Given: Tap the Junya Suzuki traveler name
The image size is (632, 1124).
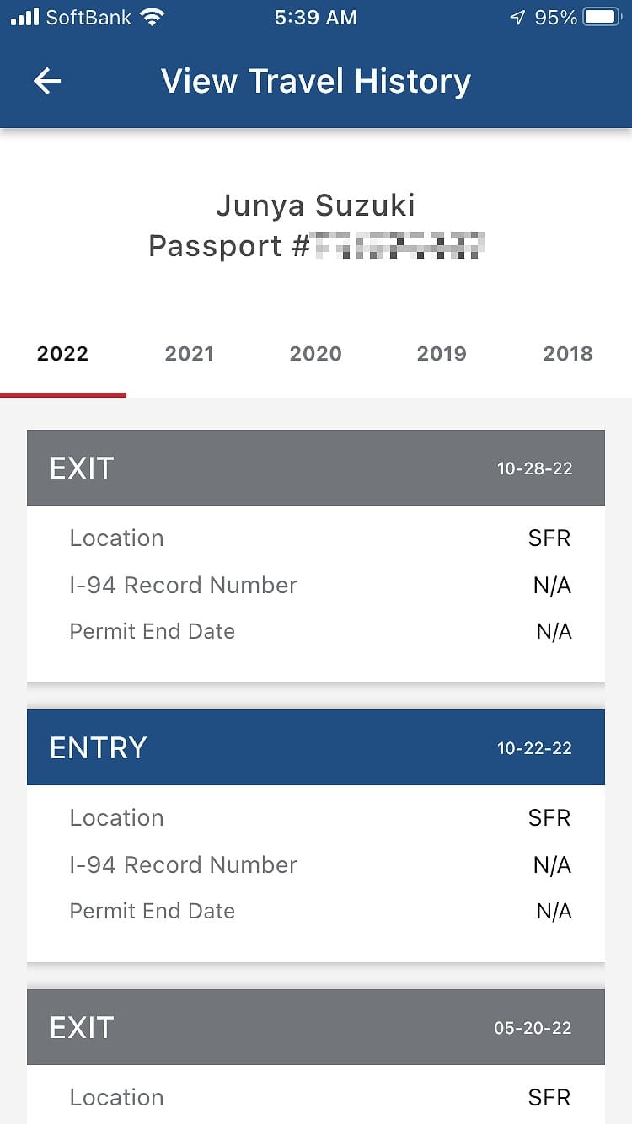Looking at the screenshot, I should (316, 206).
